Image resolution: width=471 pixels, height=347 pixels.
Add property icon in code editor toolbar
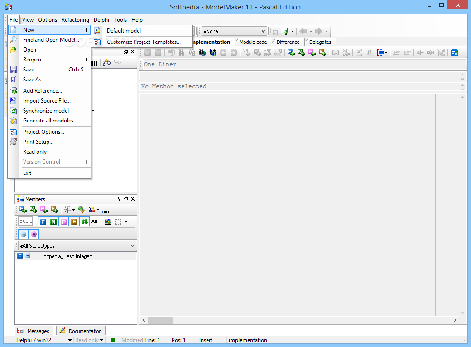312,52
